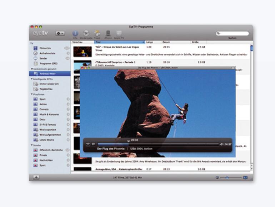Toggle fullscreen button in video overlay
The width and height of the screenshot is (275, 207).
pos(88,144)
